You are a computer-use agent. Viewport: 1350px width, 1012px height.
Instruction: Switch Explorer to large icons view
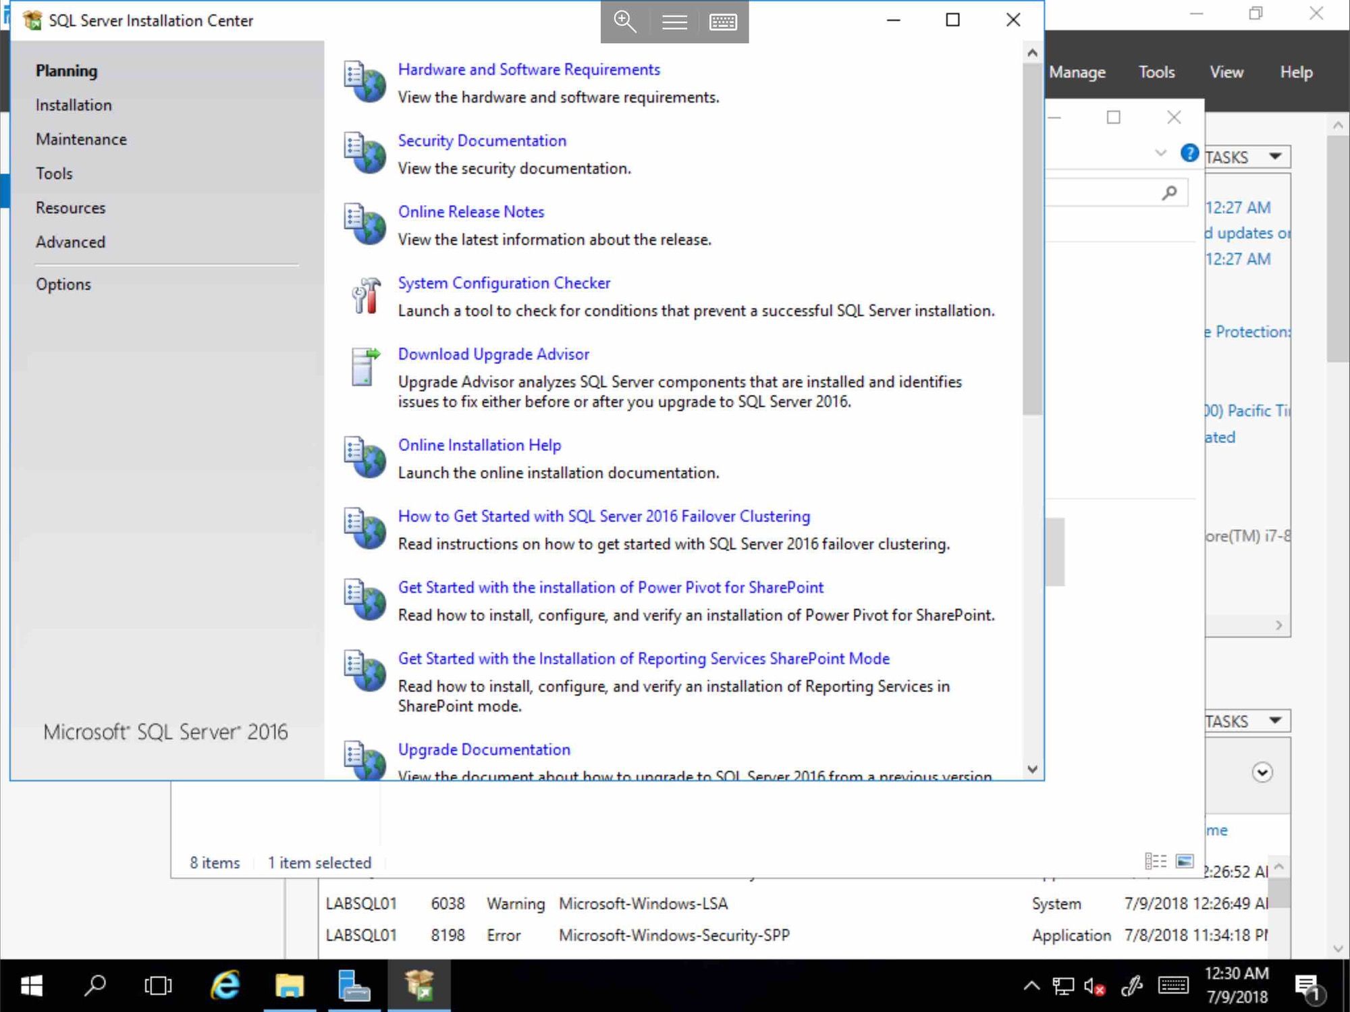1185,861
